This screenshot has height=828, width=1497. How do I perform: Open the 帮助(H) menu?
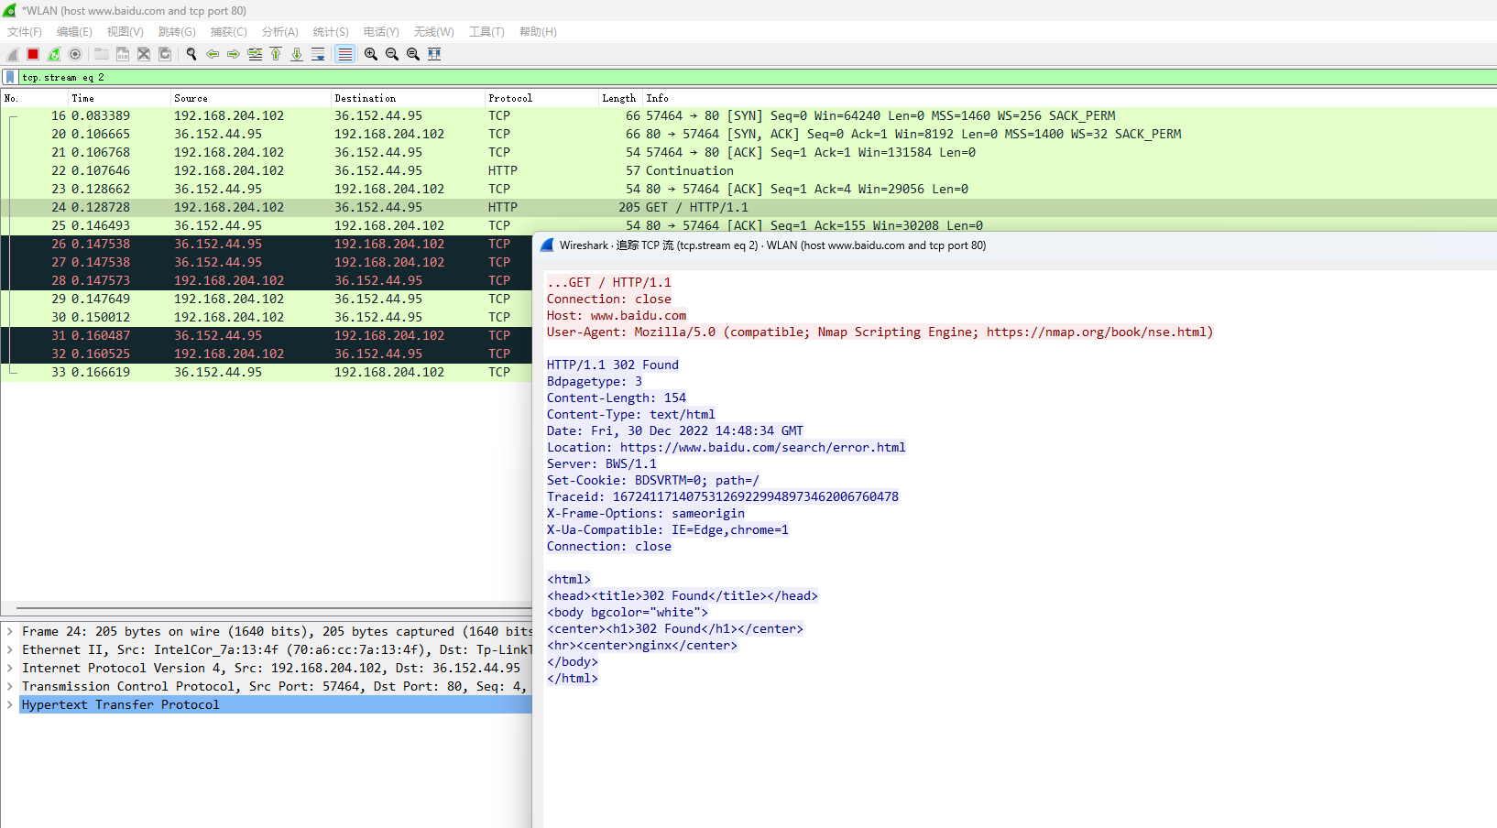coord(538,32)
